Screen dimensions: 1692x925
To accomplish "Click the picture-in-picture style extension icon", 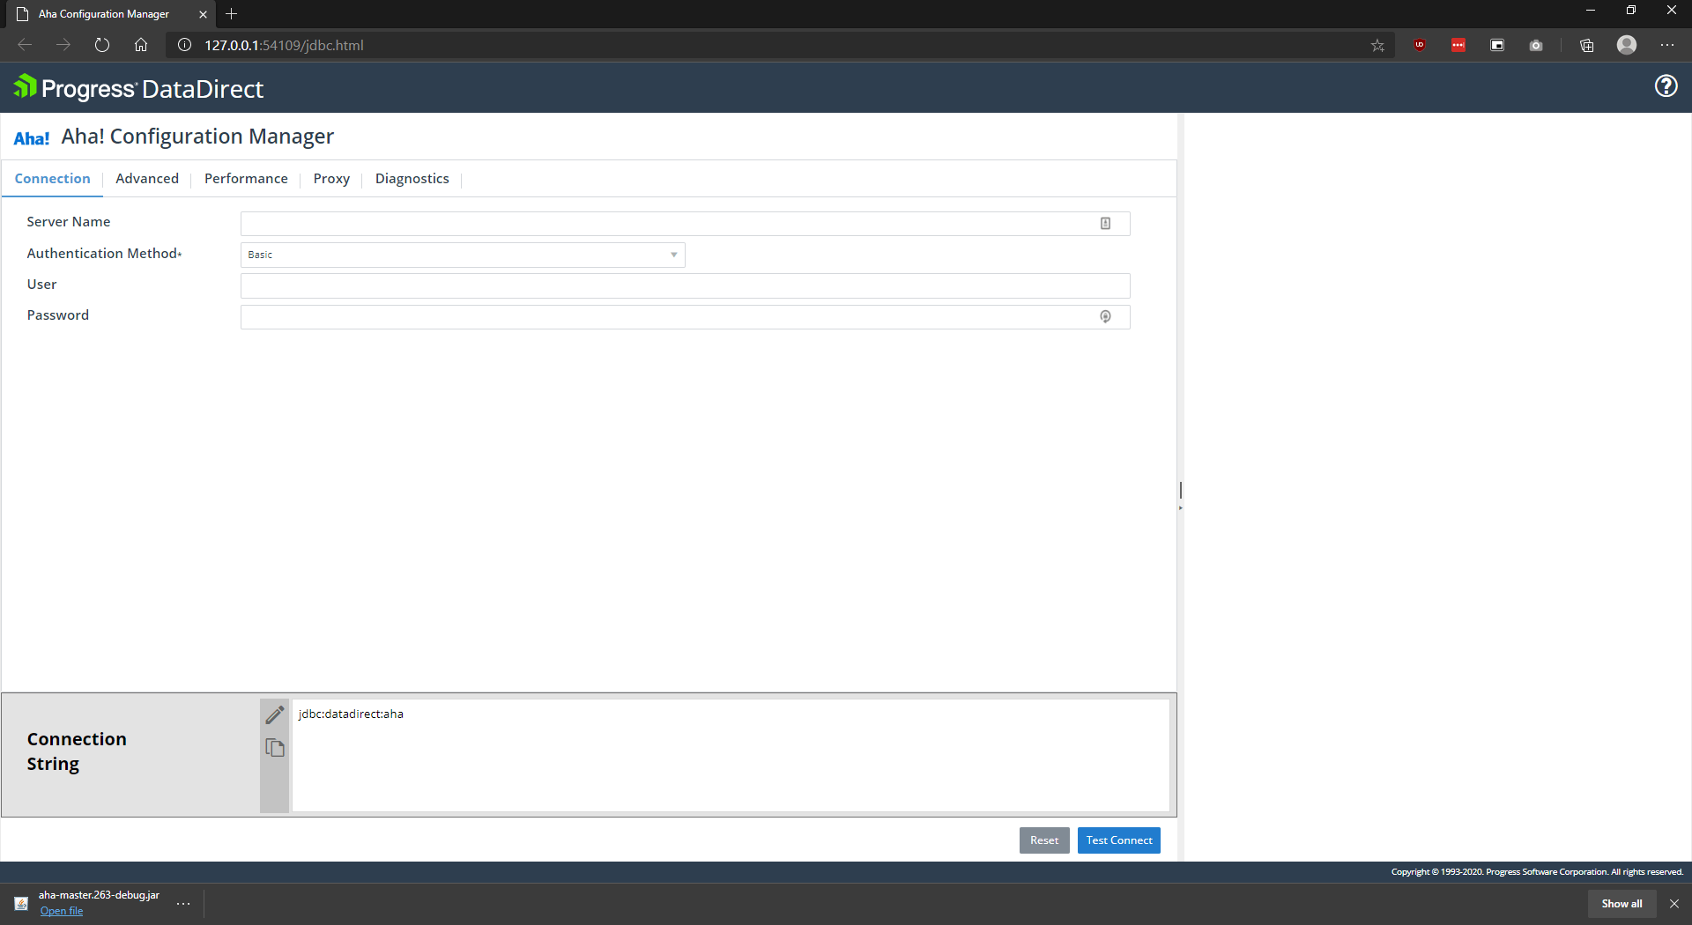I will coord(1497,45).
